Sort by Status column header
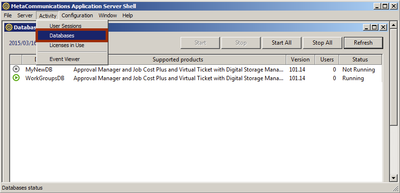The height and width of the screenshot is (193, 400). (x=360, y=60)
